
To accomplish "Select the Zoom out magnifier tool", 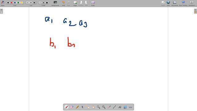I will [104, 107].
